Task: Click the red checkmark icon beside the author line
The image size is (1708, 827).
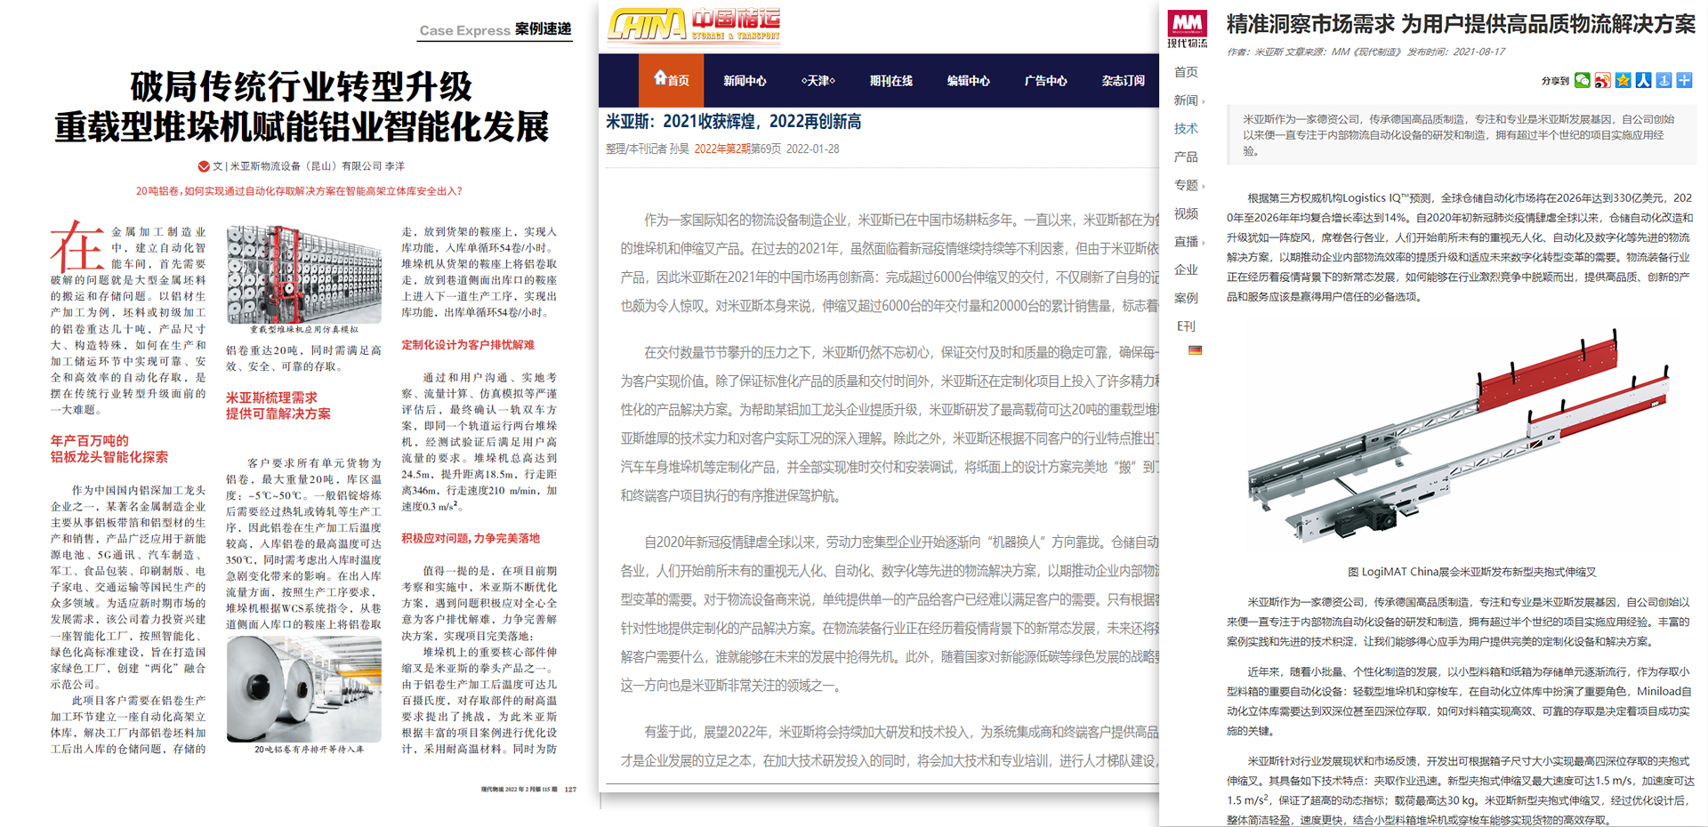Action: 204,166
